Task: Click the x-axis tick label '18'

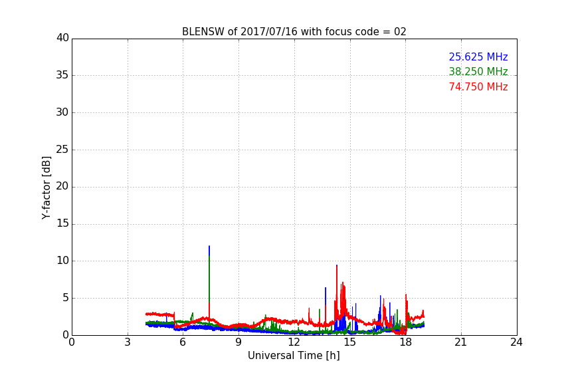Action: pos(406,342)
